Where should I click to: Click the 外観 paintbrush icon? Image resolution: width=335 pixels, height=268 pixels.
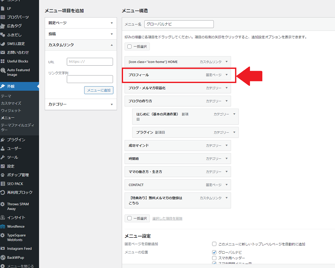(x=3, y=86)
